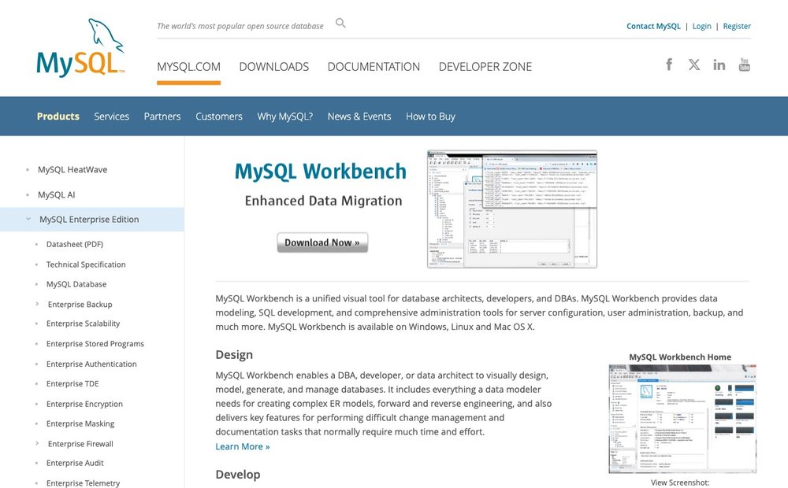788x488 pixels.
Task: Open How to Buy menu
Action: (x=431, y=116)
